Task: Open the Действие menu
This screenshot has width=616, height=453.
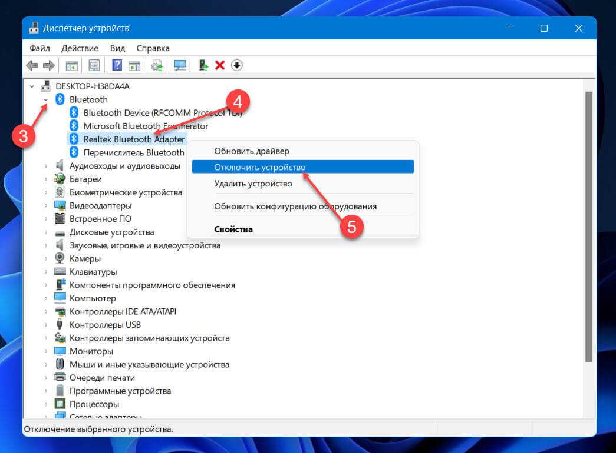Action: coord(80,48)
